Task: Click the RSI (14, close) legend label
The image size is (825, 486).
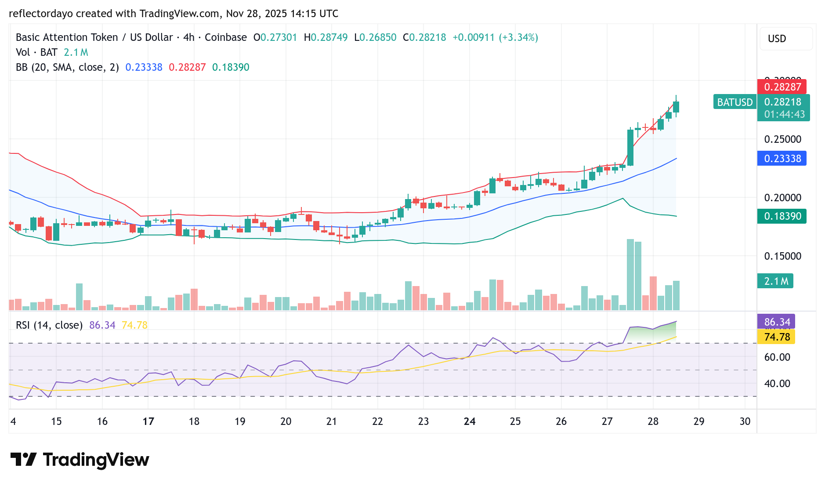Action: 49,325
